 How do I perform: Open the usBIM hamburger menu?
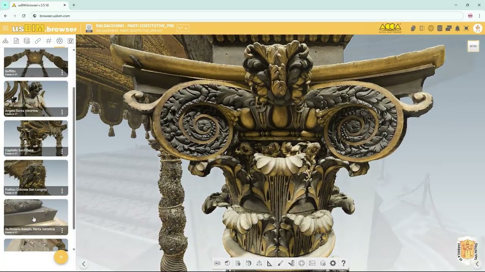point(5,28)
